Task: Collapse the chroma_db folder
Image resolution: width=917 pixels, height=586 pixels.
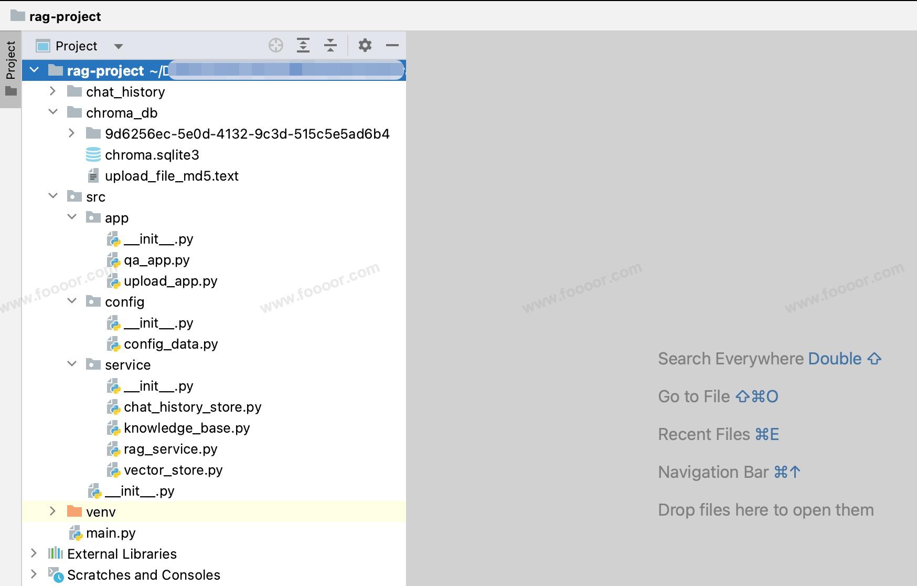Action: pos(52,112)
